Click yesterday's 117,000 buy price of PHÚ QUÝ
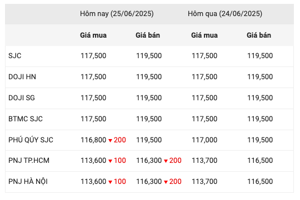 pyautogui.click(x=204, y=140)
